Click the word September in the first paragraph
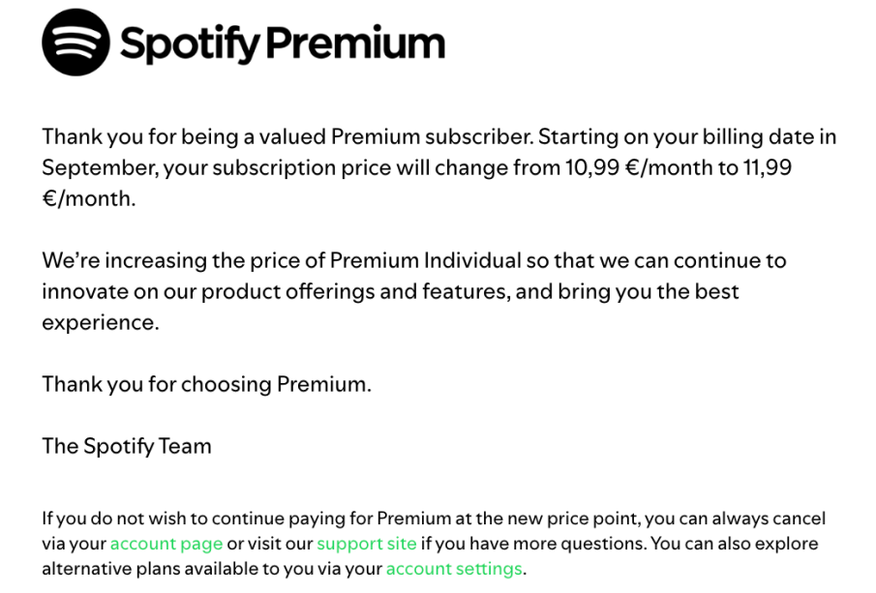This screenshot has width=876, height=593. click(x=99, y=167)
